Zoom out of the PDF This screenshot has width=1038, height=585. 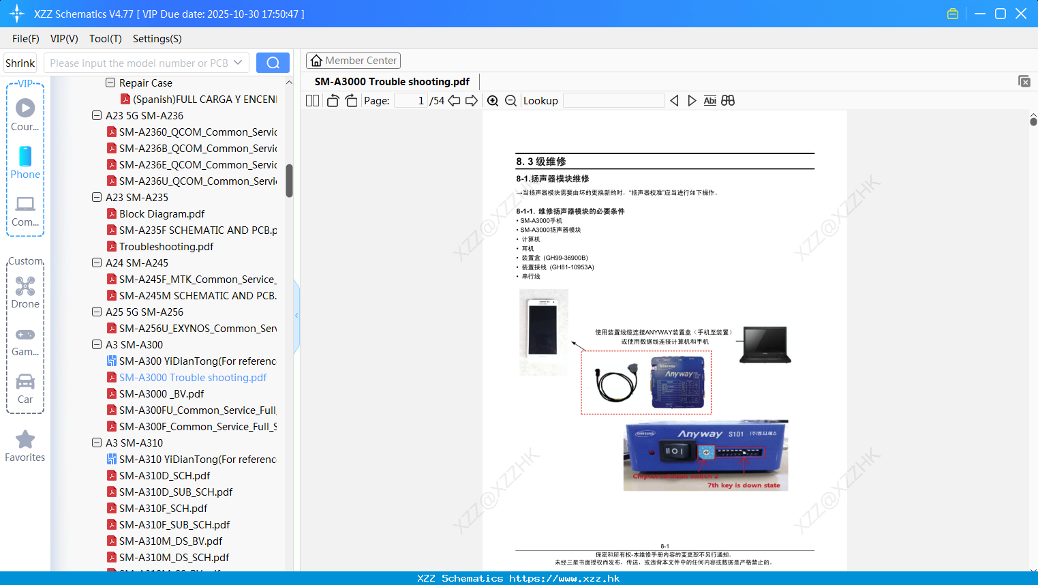point(510,101)
